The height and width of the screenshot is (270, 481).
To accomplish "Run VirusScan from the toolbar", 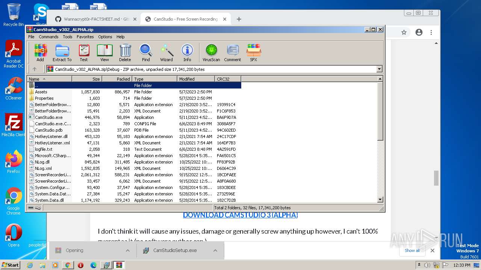I will pos(211,53).
